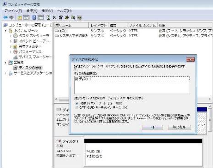
Task: Select the GPT (GUID パーティション テーブル) radio button
Action: pyautogui.click(x=77, y=108)
